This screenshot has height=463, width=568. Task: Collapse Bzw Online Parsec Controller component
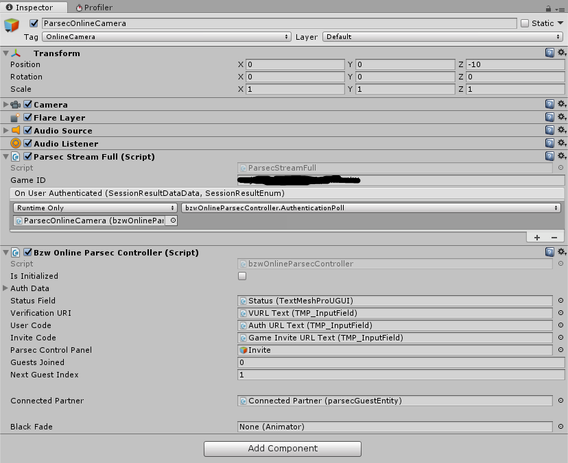(x=5, y=253)
